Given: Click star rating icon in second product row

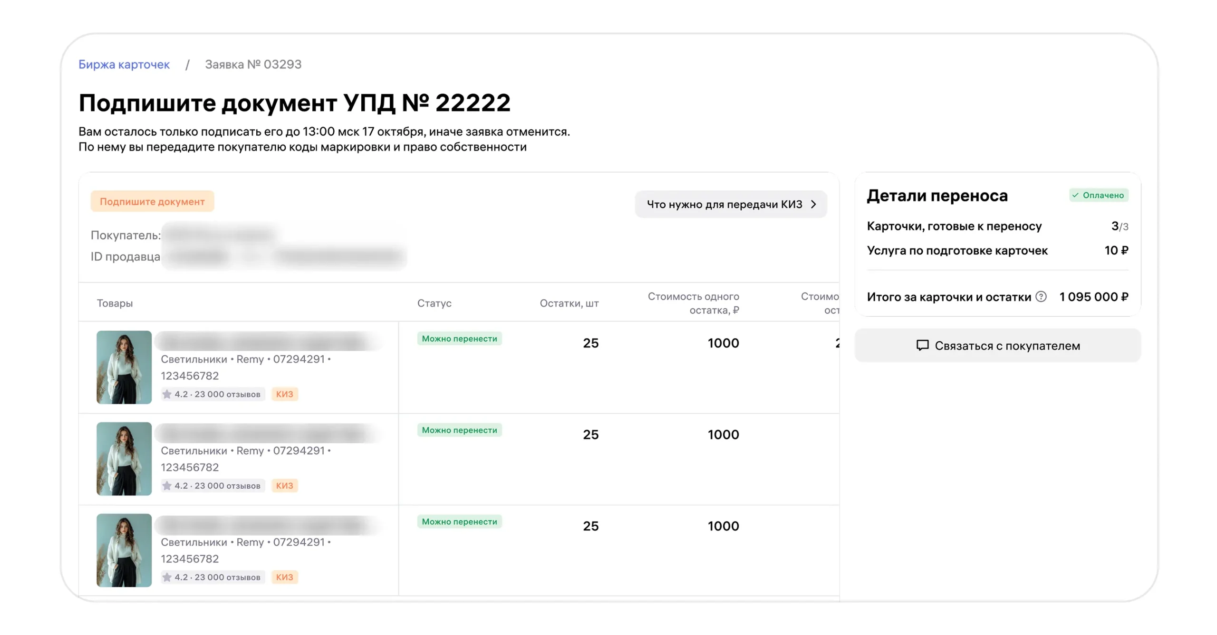Looking at the screenshot, I should point(167,485).
